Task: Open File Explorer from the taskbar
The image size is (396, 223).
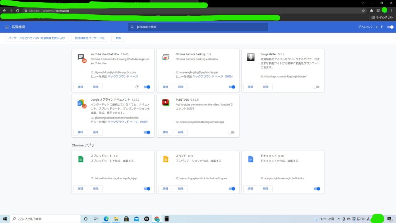Action: [116, 219]
